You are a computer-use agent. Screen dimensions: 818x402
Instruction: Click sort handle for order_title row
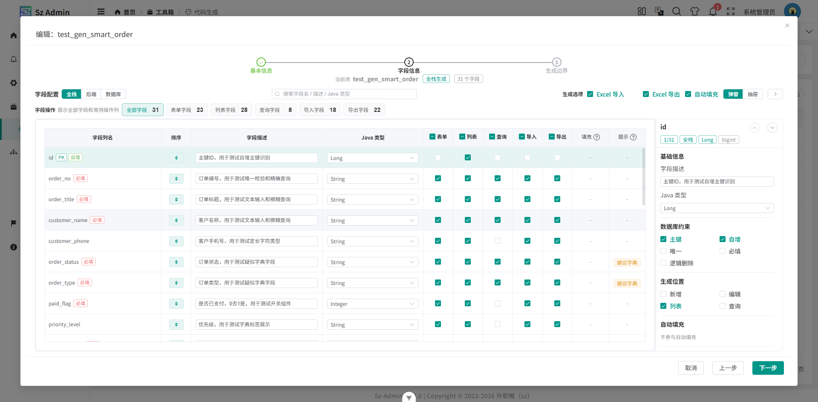[176, 200]
